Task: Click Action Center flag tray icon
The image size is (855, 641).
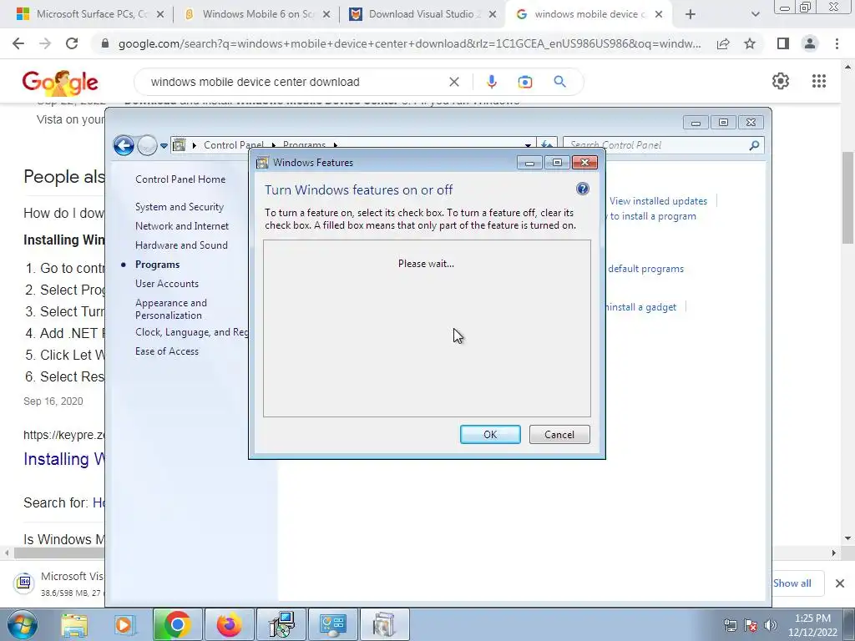Action: pos(751,625)
